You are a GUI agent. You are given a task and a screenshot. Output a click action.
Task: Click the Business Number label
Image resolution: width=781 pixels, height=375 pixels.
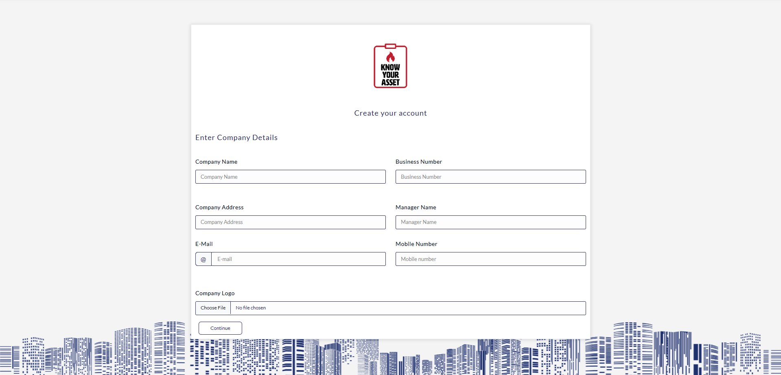418,162
